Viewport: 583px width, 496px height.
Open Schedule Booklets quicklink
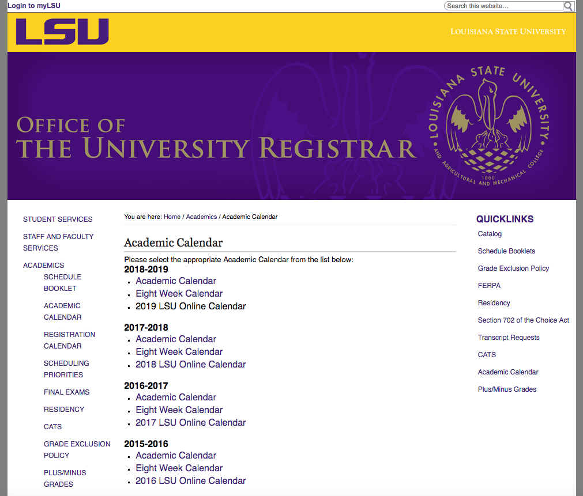click(506, 251)
